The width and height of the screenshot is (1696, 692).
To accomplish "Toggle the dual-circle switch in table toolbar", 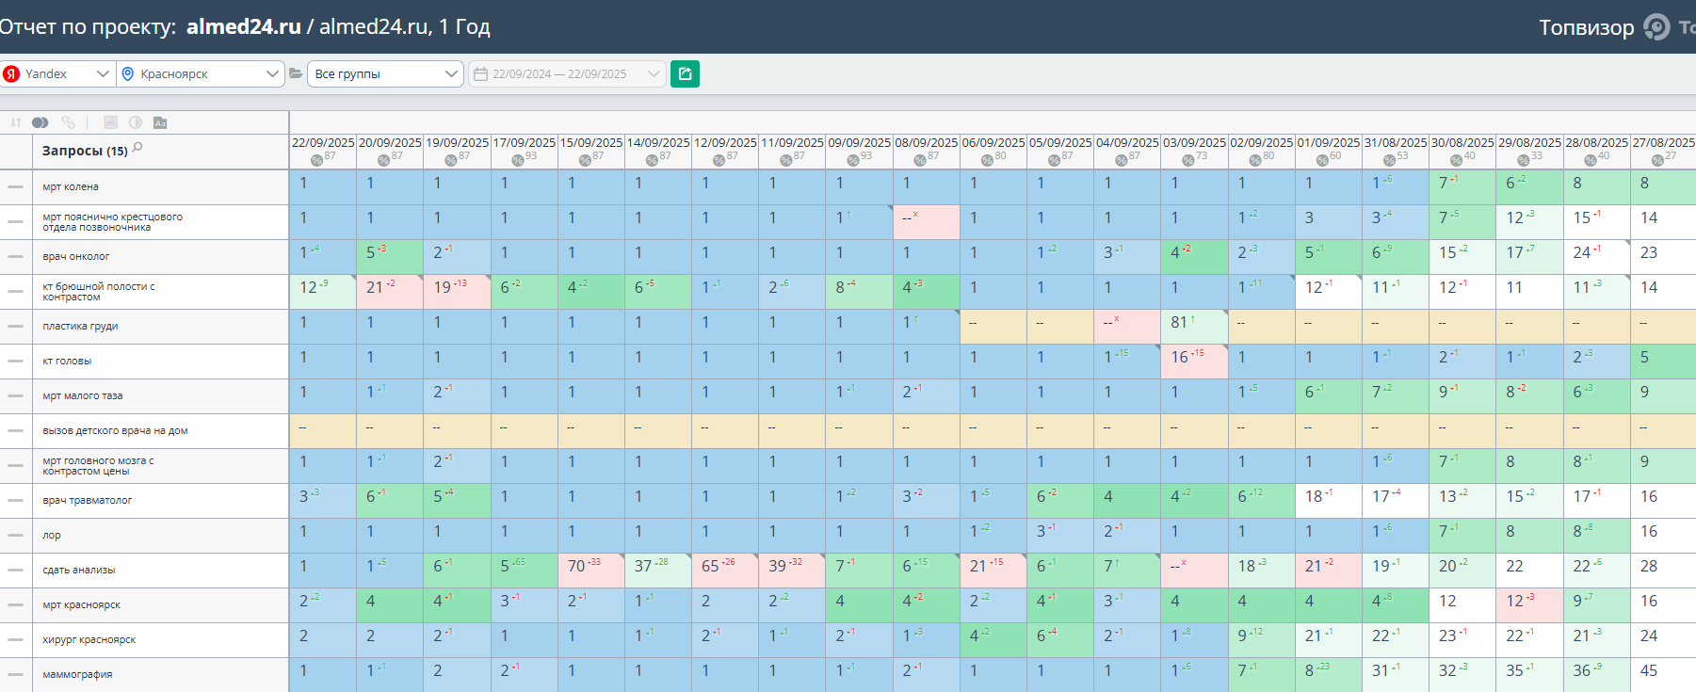I will pyautogui.click(x=40, y=122).
